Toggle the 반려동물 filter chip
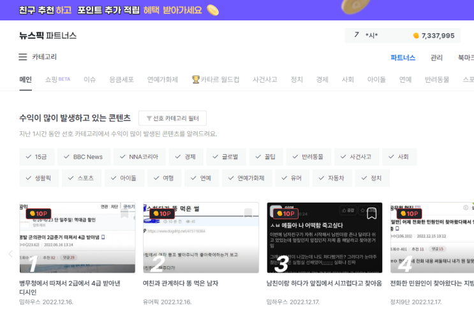Viewport: 474px width, 316px height. click(x=309, y=157)
